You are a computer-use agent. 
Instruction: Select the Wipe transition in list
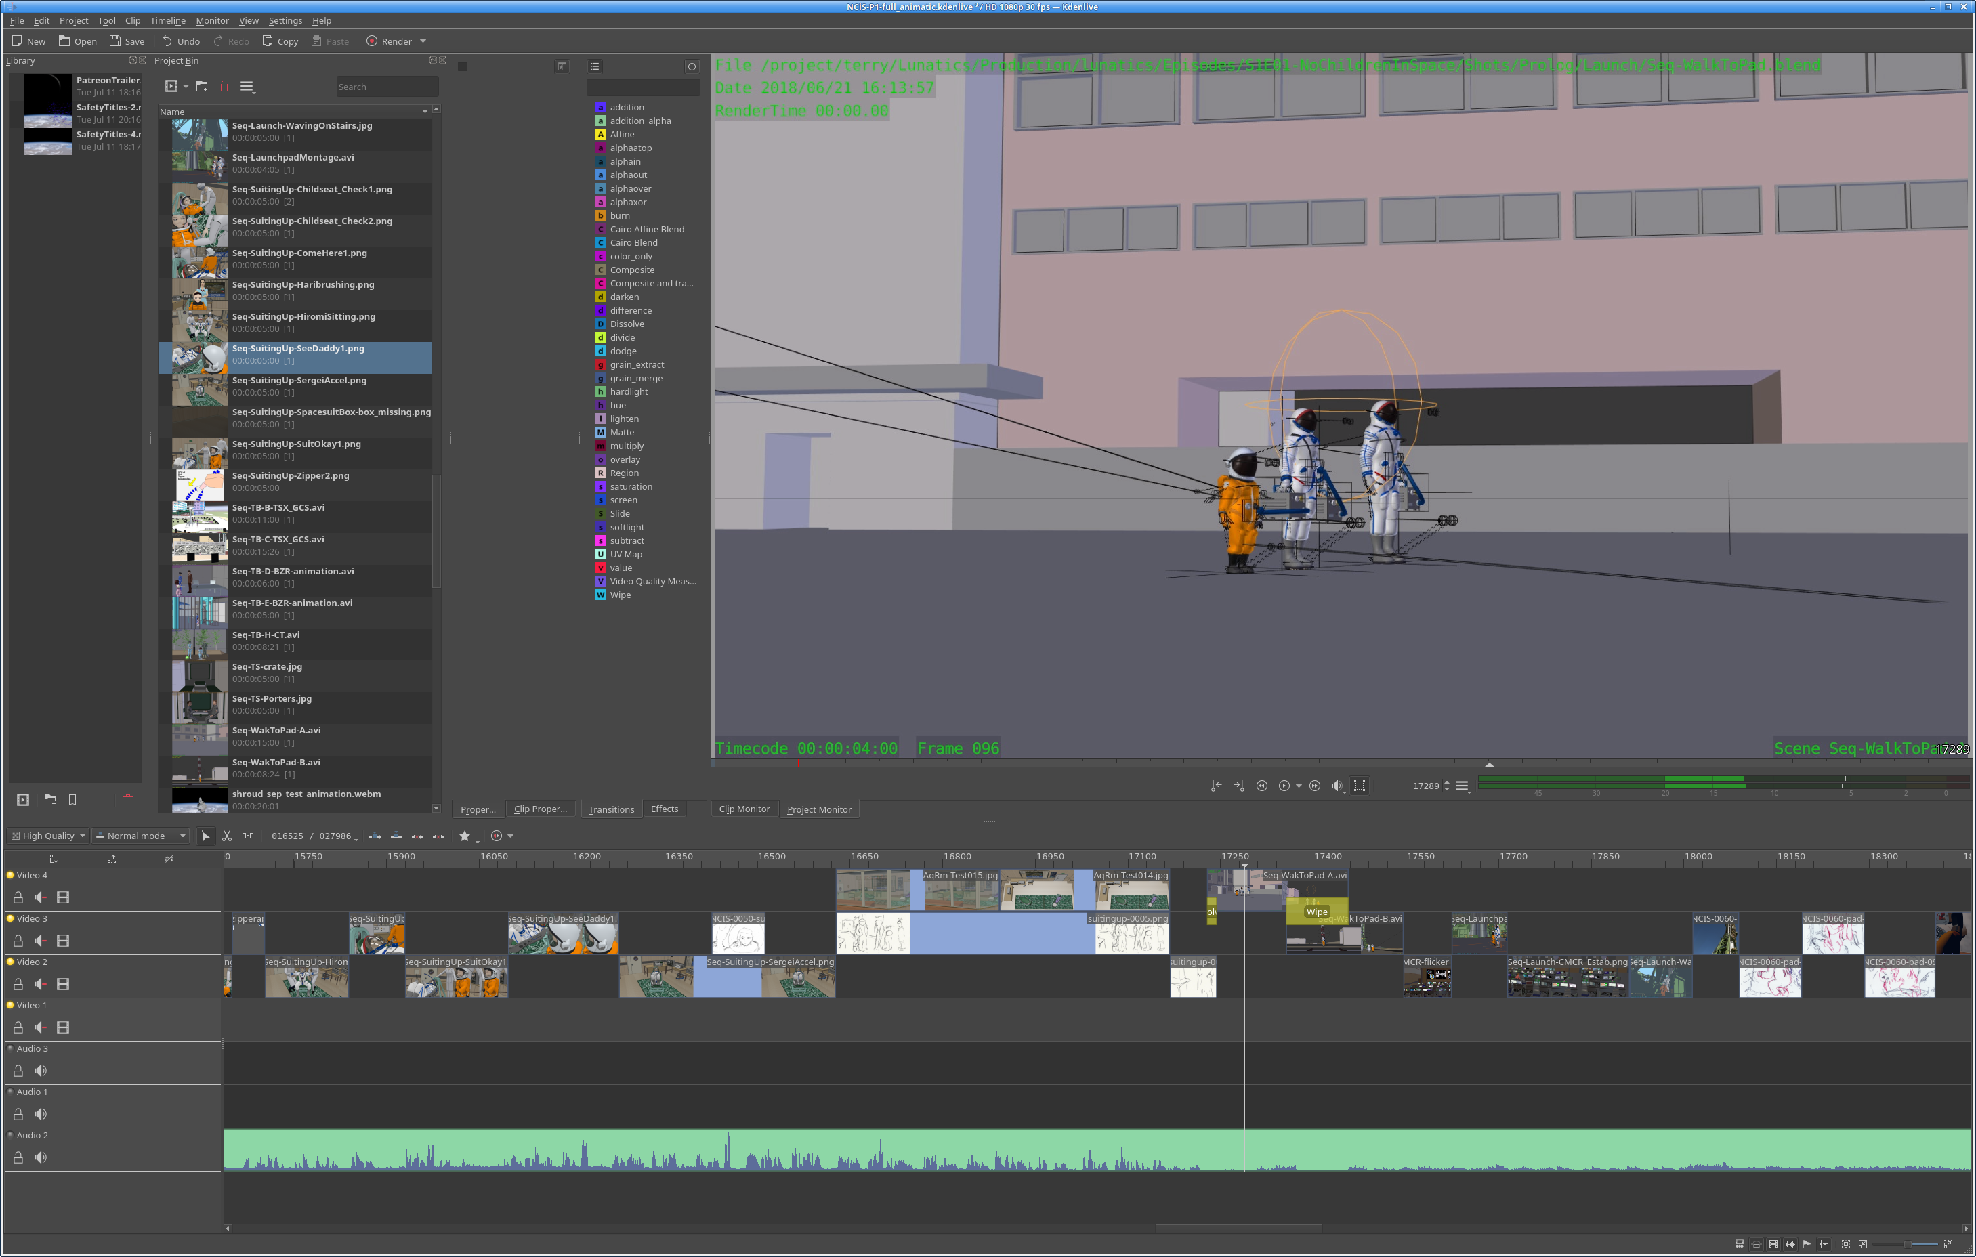click(620, 596)
